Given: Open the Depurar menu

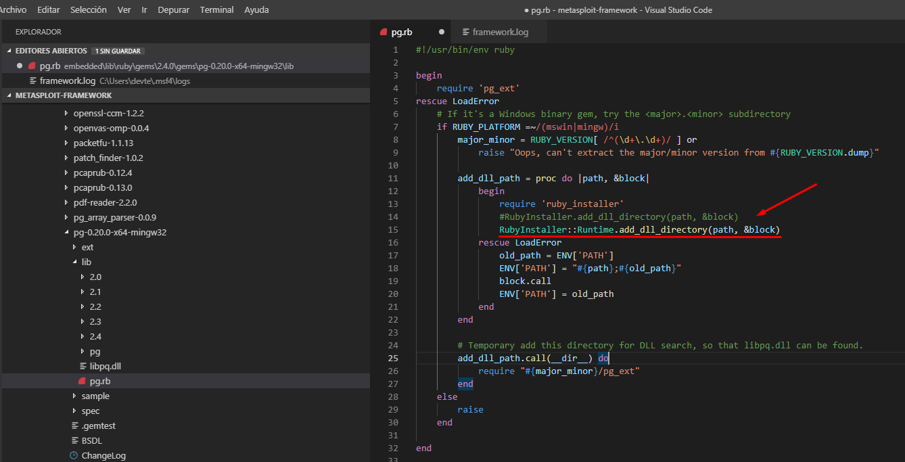Looking at the screenshot, I should [173, 10].
